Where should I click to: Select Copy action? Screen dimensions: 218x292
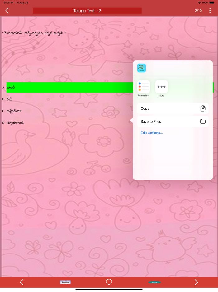173,108
